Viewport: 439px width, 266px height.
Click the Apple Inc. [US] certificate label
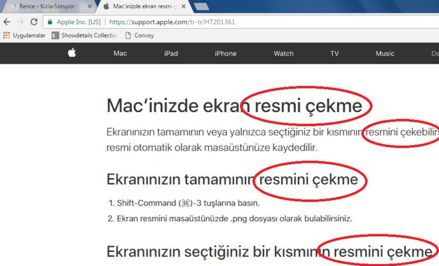tap(79, 22)
